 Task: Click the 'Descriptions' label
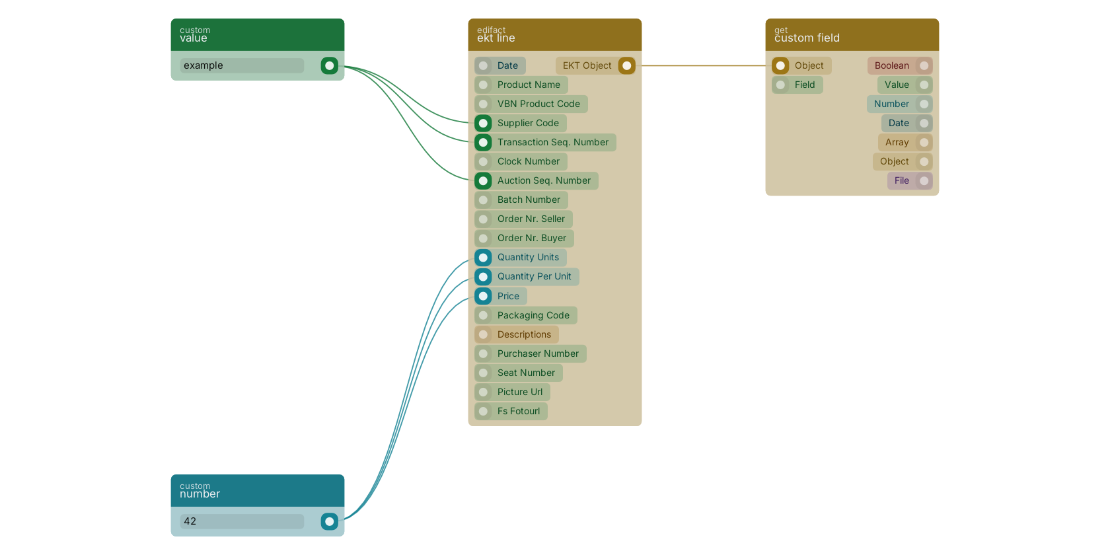pos(524,334)
